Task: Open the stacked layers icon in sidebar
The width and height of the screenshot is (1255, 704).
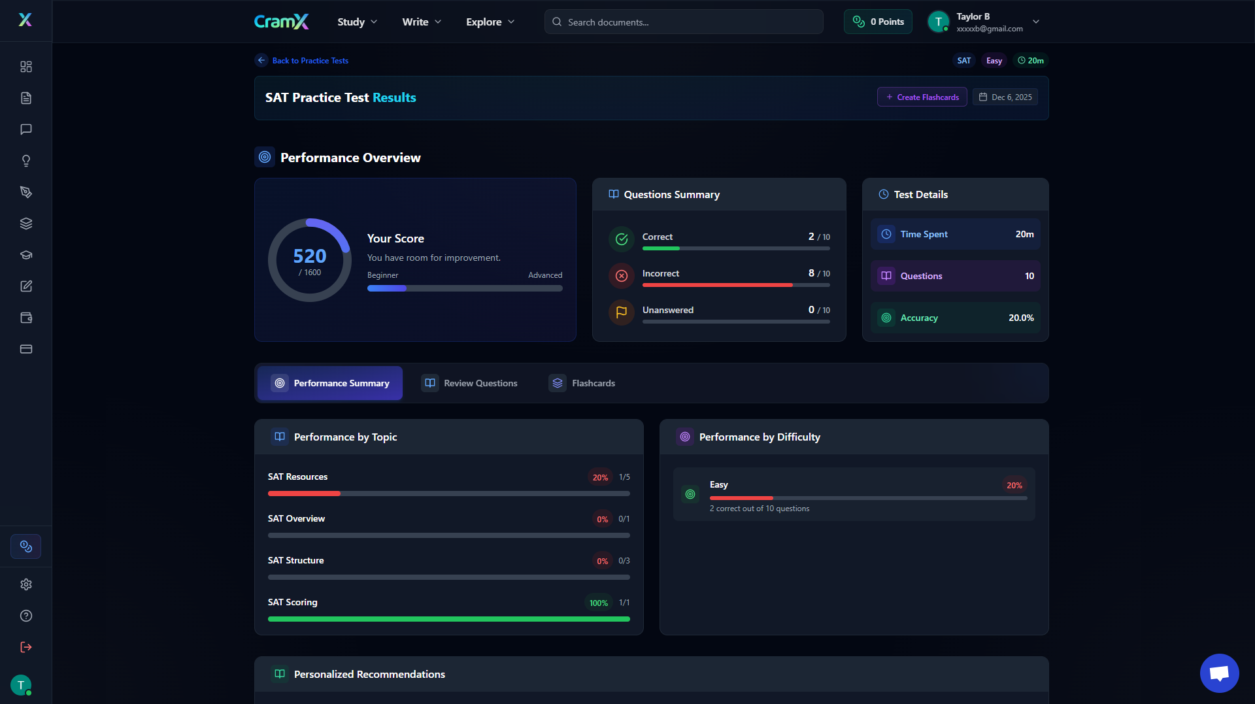Action: pyautogui.click(x=26, y=224)
